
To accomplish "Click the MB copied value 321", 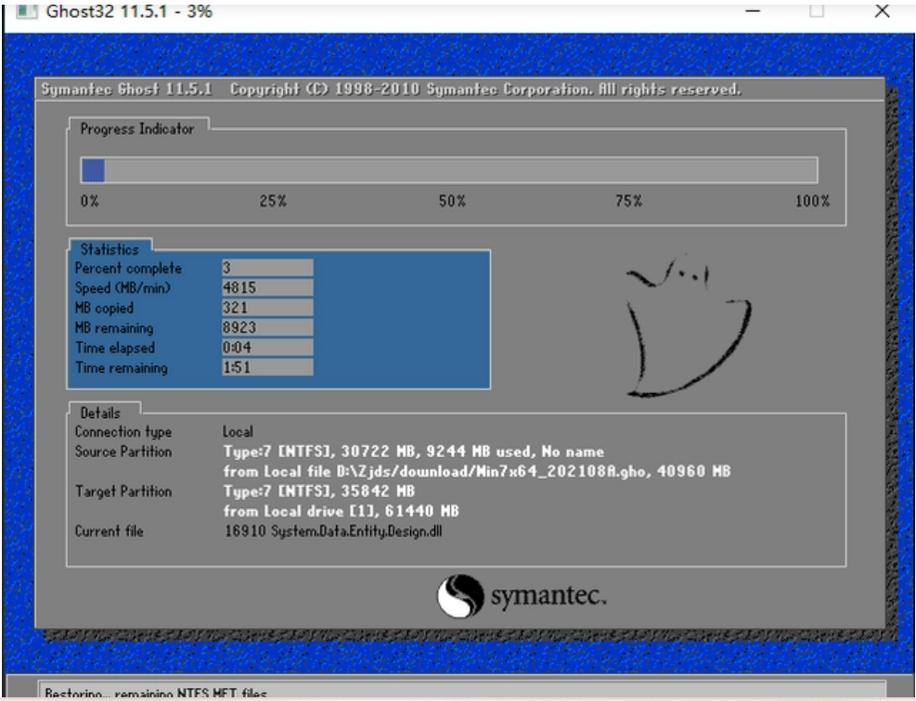I will (x=267, y=308).
